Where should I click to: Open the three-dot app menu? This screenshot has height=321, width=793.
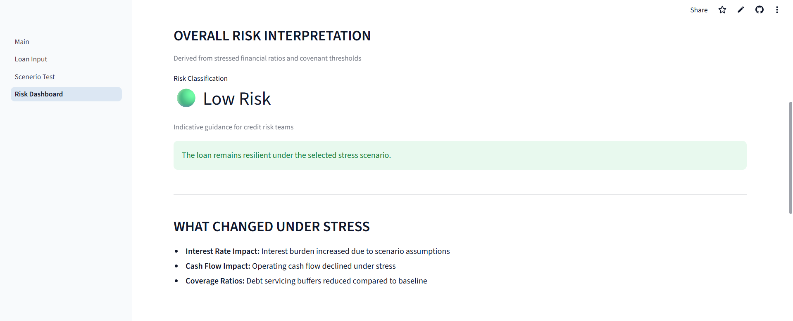(777, 10)
